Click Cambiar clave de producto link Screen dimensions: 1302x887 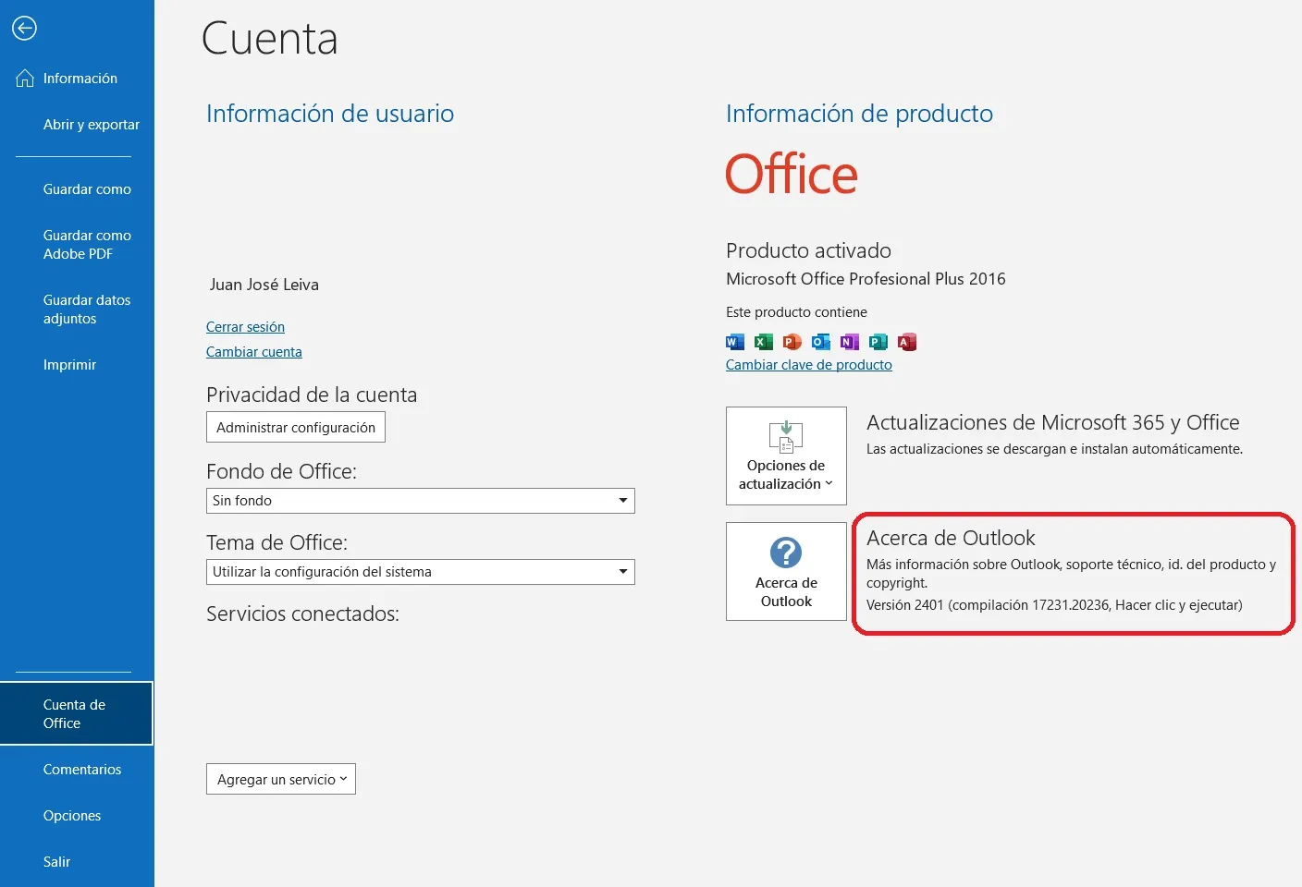(809, 365)
